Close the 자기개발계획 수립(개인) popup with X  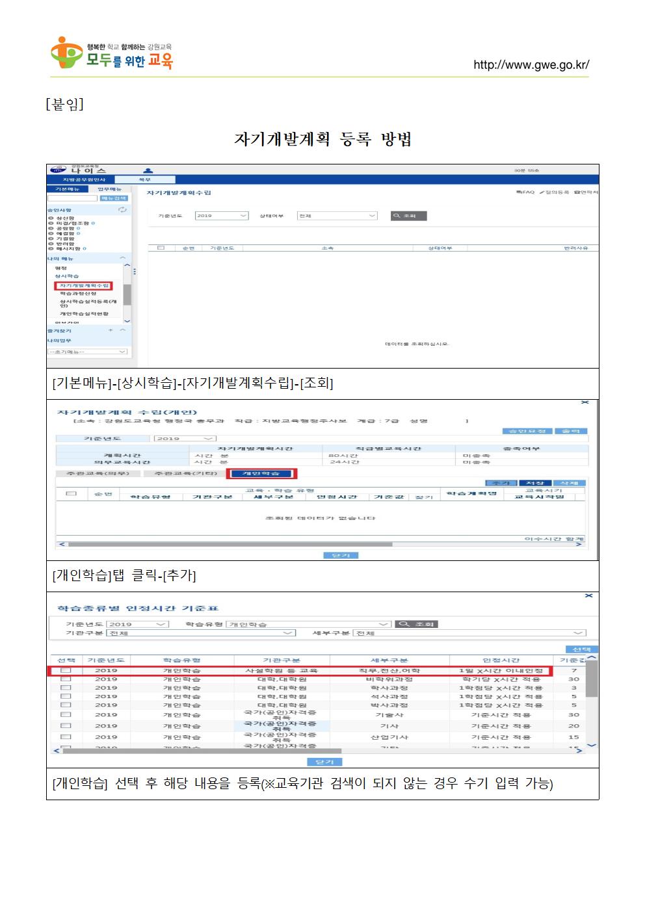tap(585, 403)
